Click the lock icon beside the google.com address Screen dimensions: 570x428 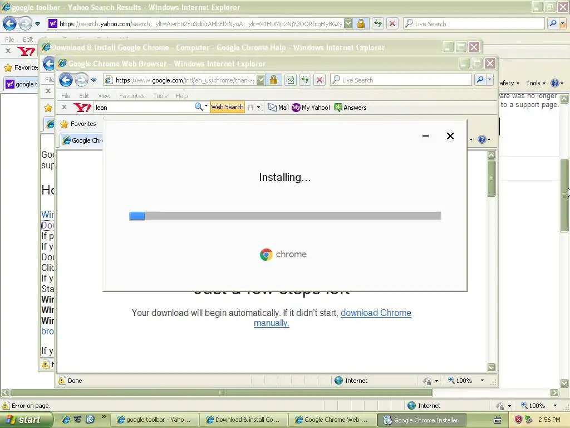pyautogui.click(x=274, y=80)
